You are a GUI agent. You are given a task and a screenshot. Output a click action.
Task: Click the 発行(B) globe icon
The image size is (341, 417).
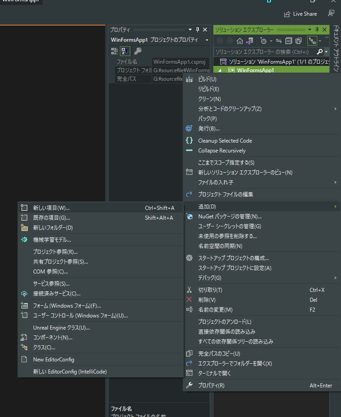click(189, 128)
